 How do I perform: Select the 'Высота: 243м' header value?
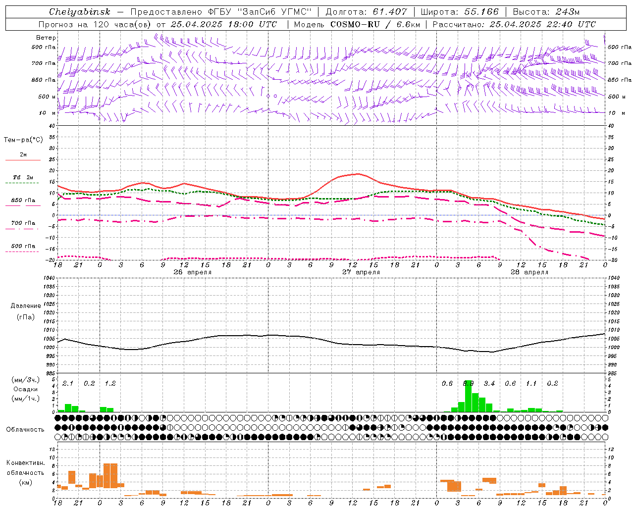pyautogui.click(x=546, y=12)
